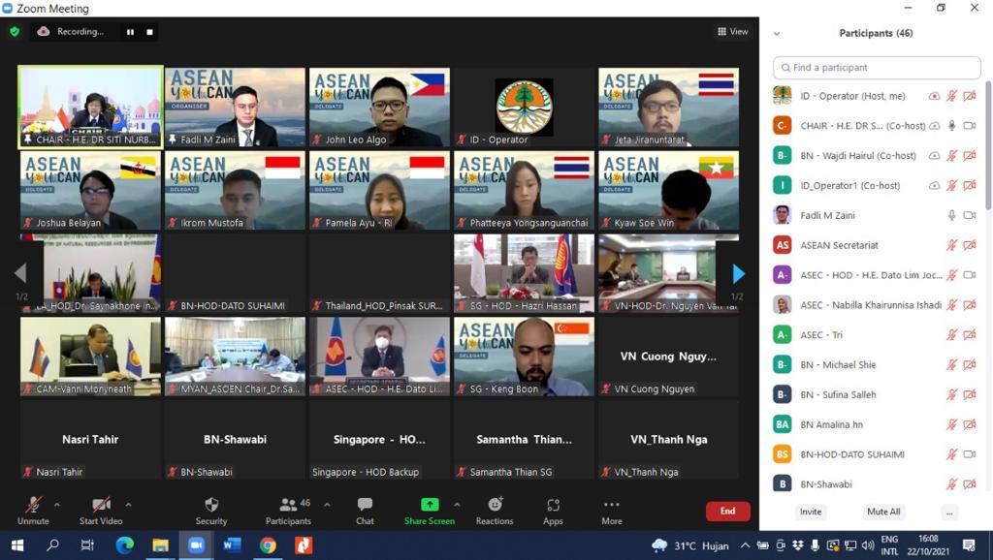Start video with the camera button
This screenshot has height=560, width=993.
pos(101,510)
